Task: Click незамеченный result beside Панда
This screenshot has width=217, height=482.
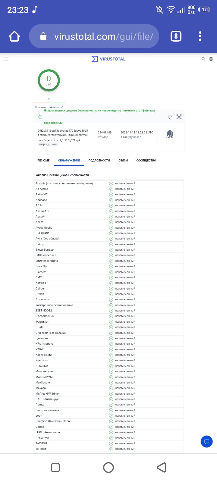Action: 125,405
